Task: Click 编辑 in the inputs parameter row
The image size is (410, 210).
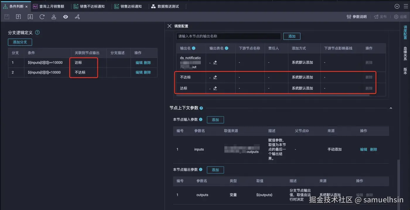Action: [364, 149]
